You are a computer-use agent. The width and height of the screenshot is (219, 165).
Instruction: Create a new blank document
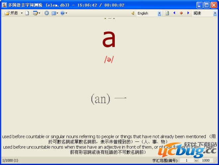27,13
